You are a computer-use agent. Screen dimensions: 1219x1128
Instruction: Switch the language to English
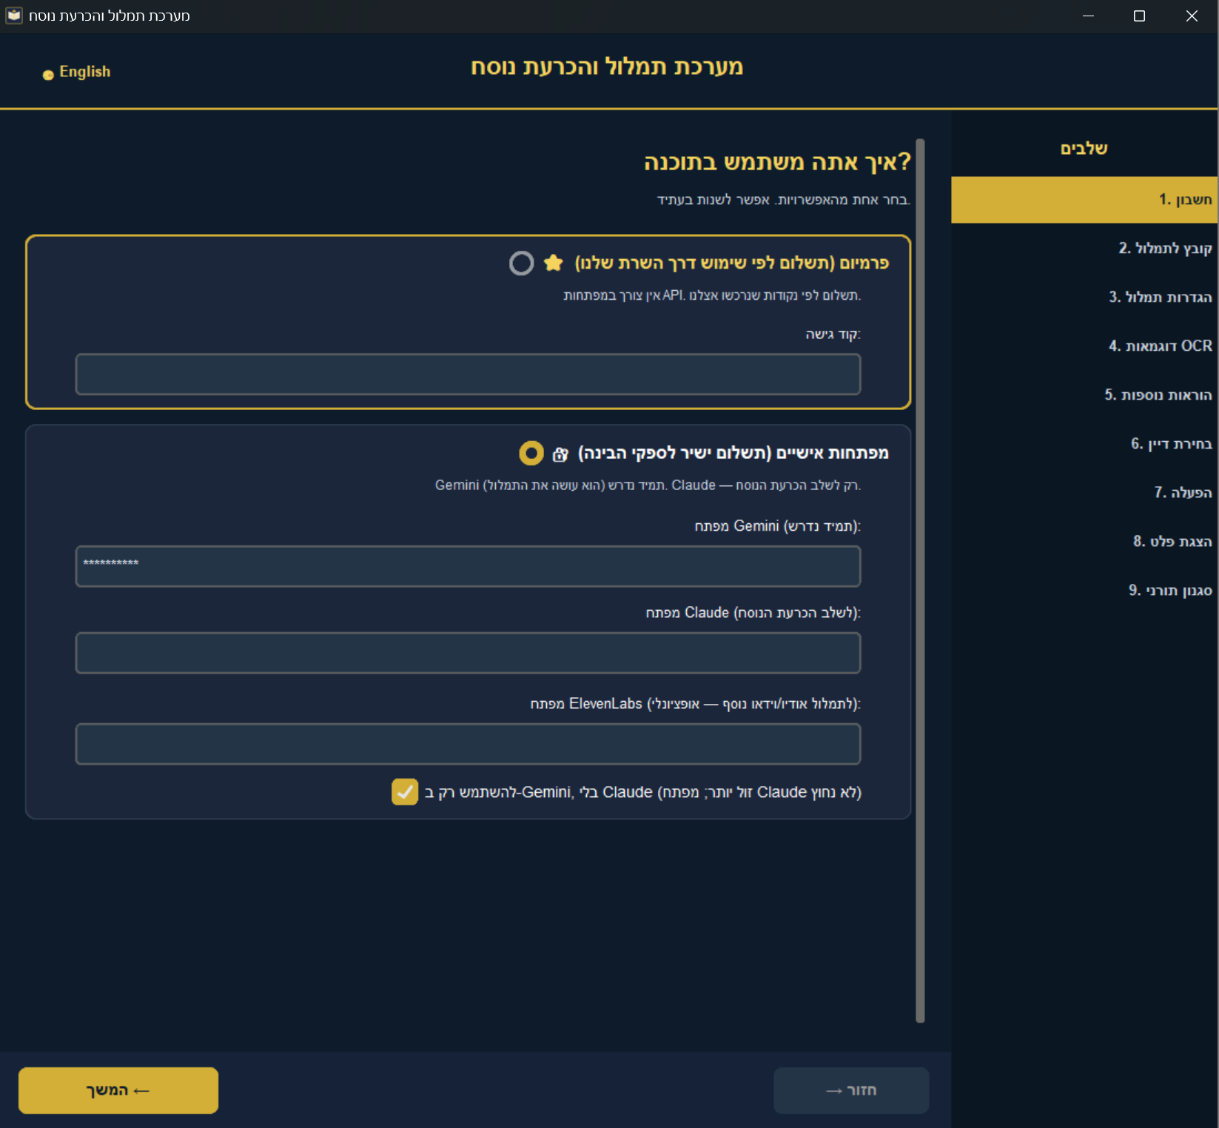(78, 72)
